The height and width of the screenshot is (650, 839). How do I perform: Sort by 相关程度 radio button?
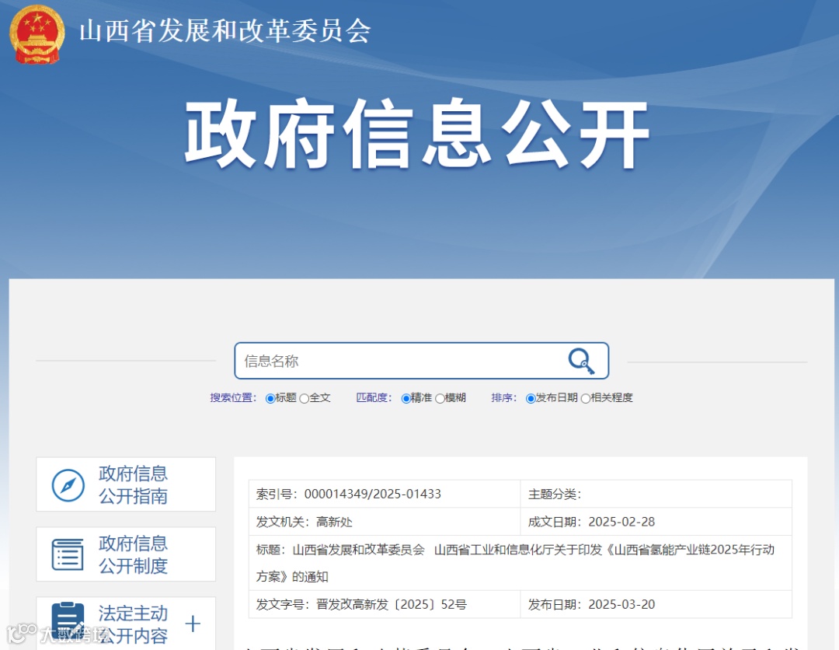(586, 398)
